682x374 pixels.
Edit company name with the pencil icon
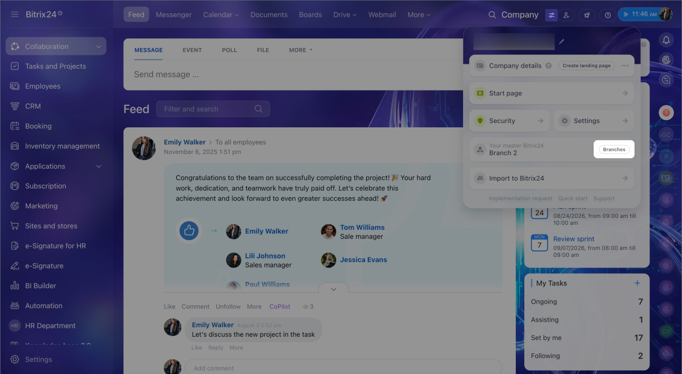562,42
